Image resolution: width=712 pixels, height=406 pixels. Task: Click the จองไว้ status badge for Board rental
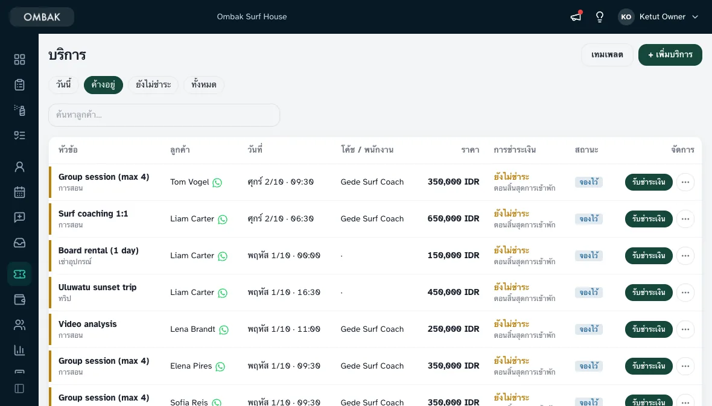(x=589, y=256)
